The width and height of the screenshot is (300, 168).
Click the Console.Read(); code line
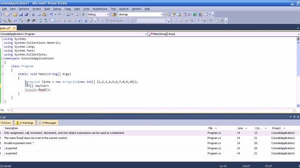(x=37, y=90)
